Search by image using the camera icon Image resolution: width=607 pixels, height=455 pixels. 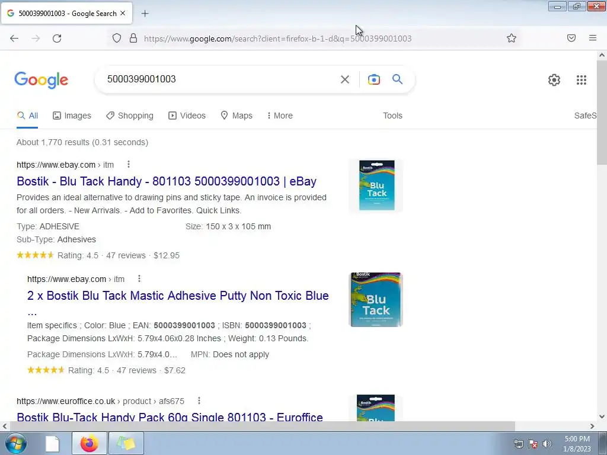pos(373,79)
